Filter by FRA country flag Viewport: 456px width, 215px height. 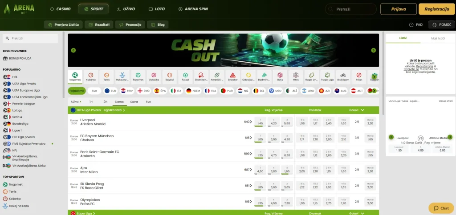coord(211,91)
